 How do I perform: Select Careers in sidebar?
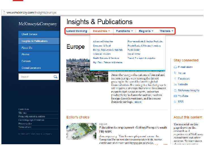39,61
